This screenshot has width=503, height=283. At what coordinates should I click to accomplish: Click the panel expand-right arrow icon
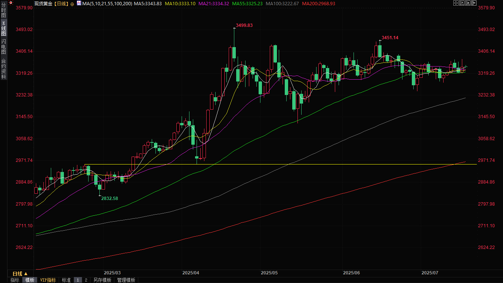click(x=474, y=3)
